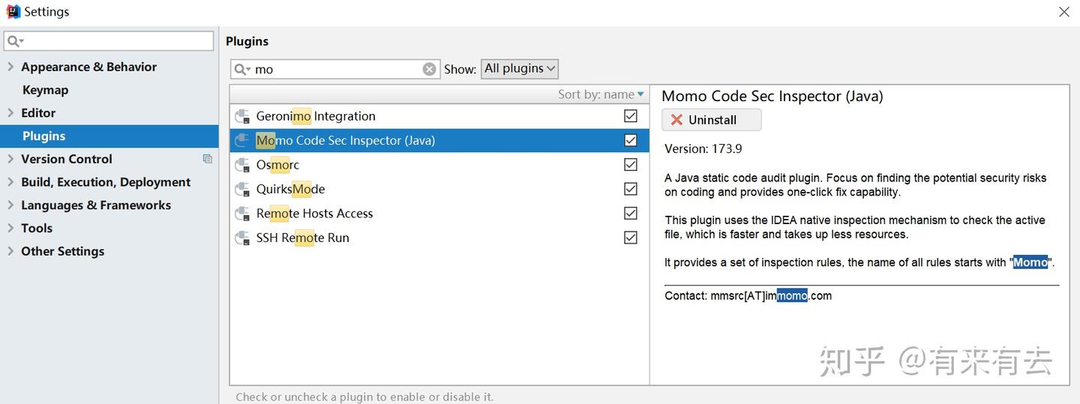Click the Uninstall button

point(712,120)
